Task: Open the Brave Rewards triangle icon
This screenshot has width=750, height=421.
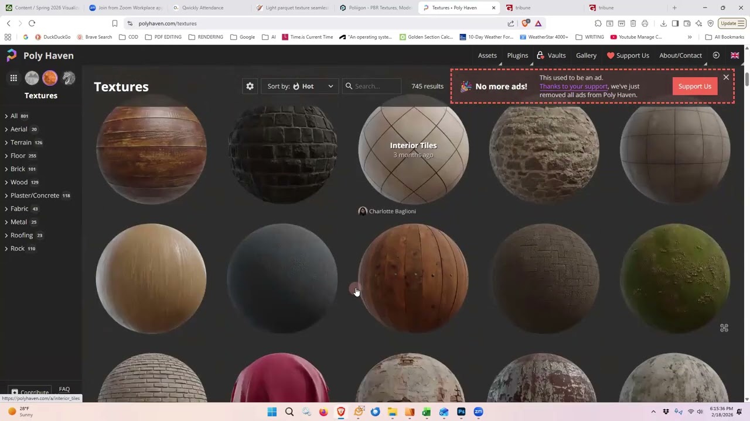Action: [x=538, y=23]
